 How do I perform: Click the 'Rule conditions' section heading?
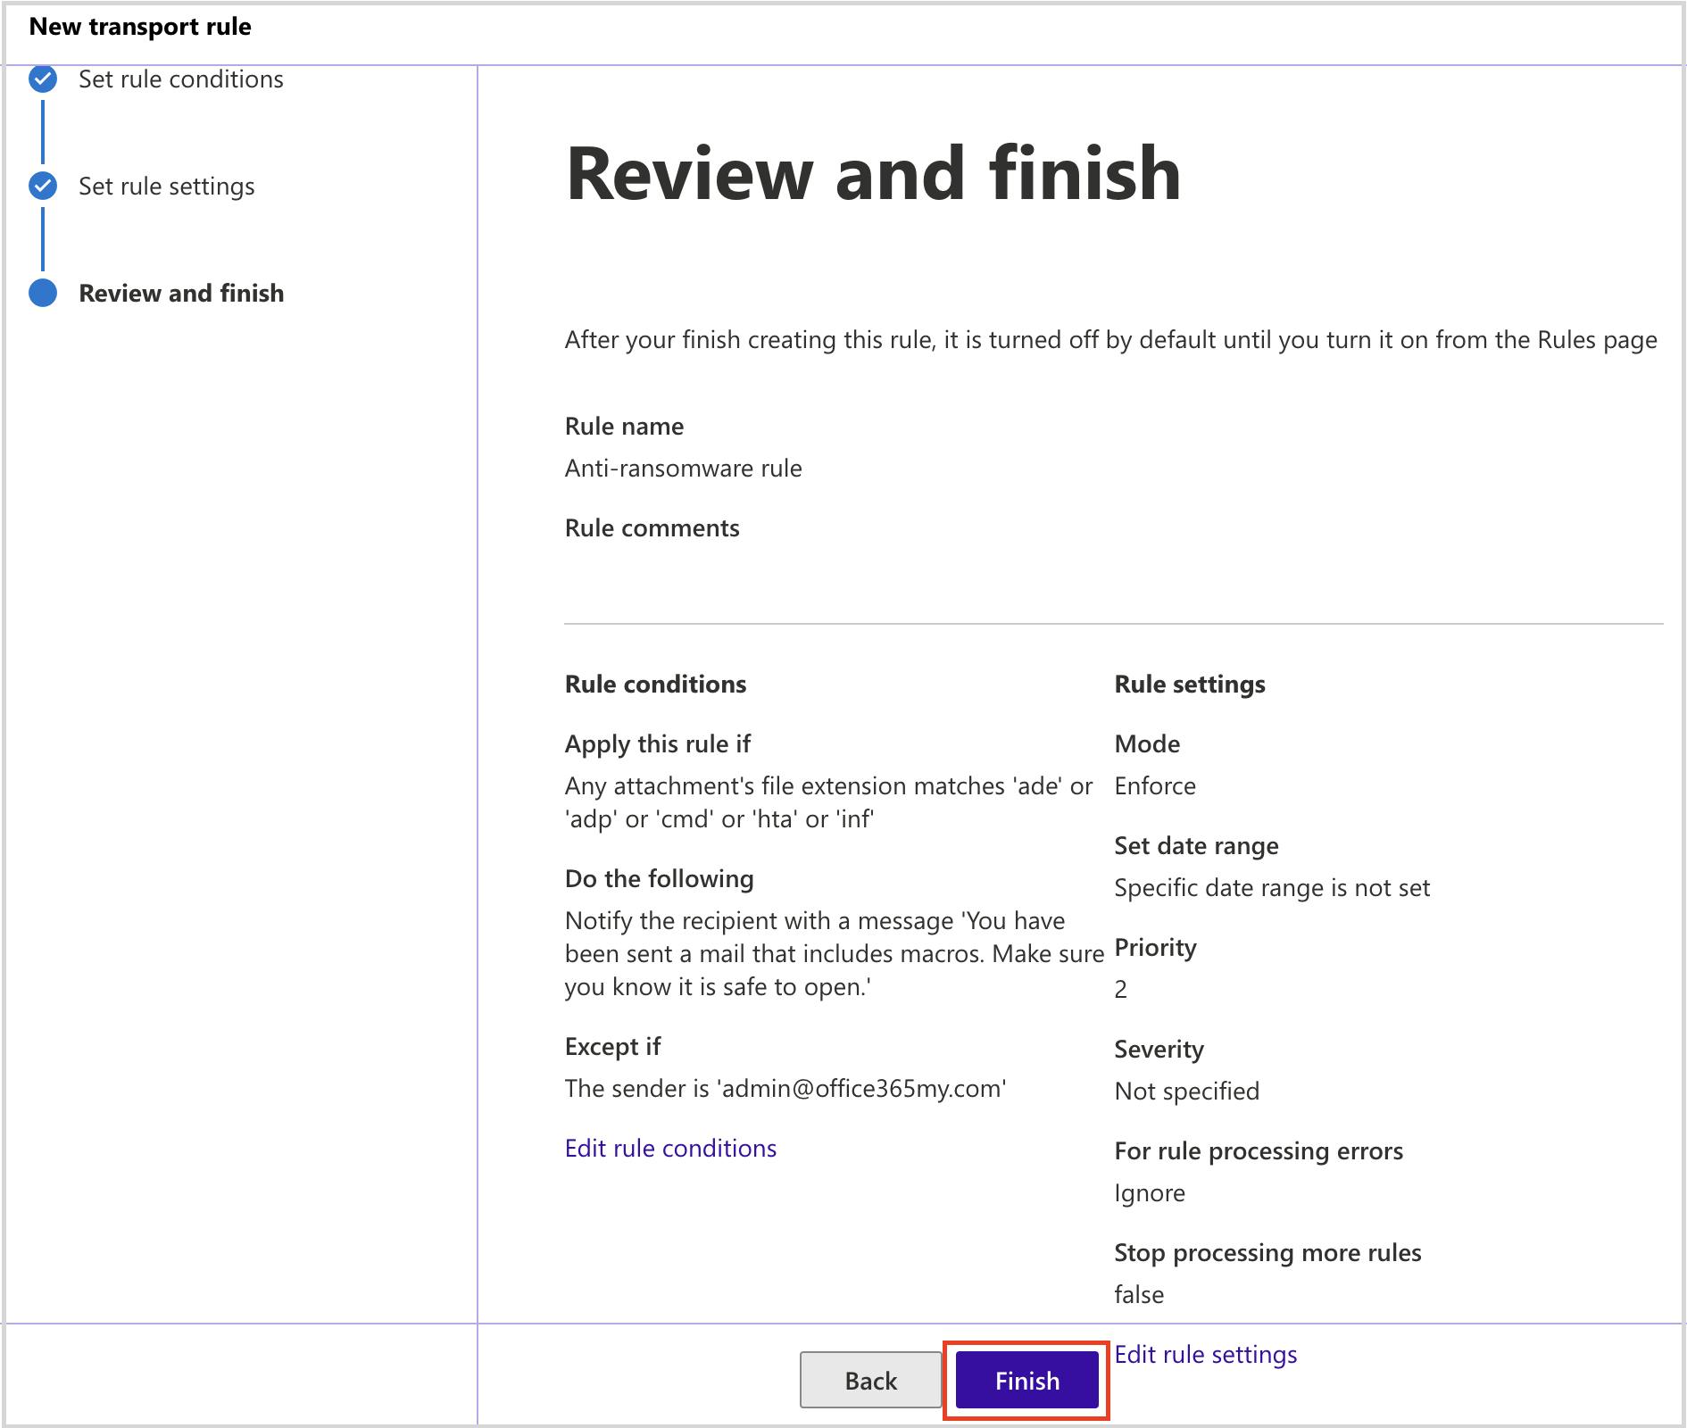coord(655,685)
